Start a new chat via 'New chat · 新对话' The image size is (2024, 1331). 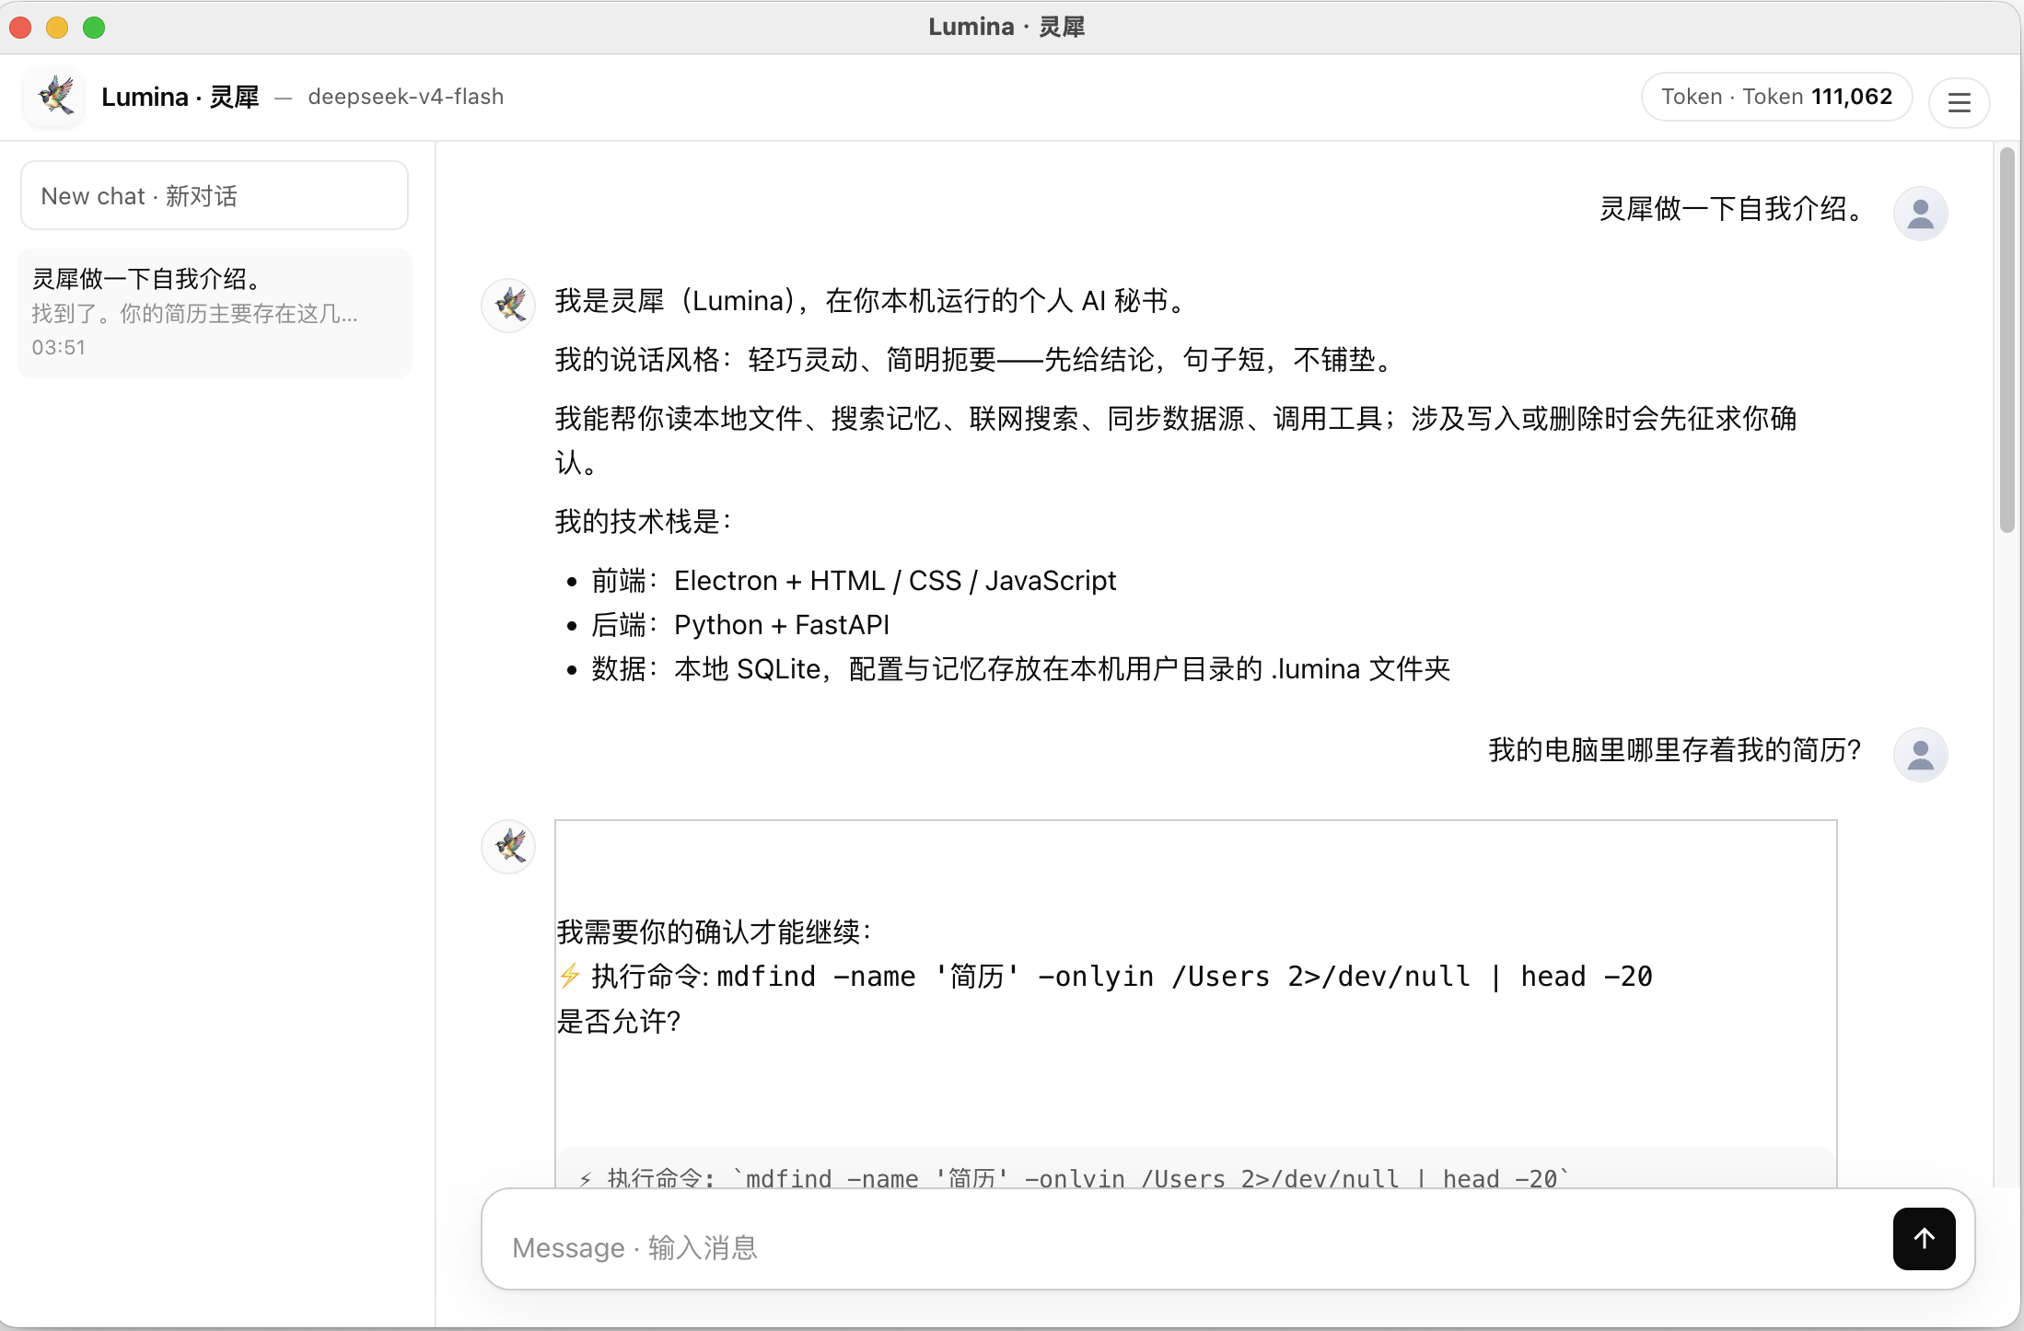(215, 196)
